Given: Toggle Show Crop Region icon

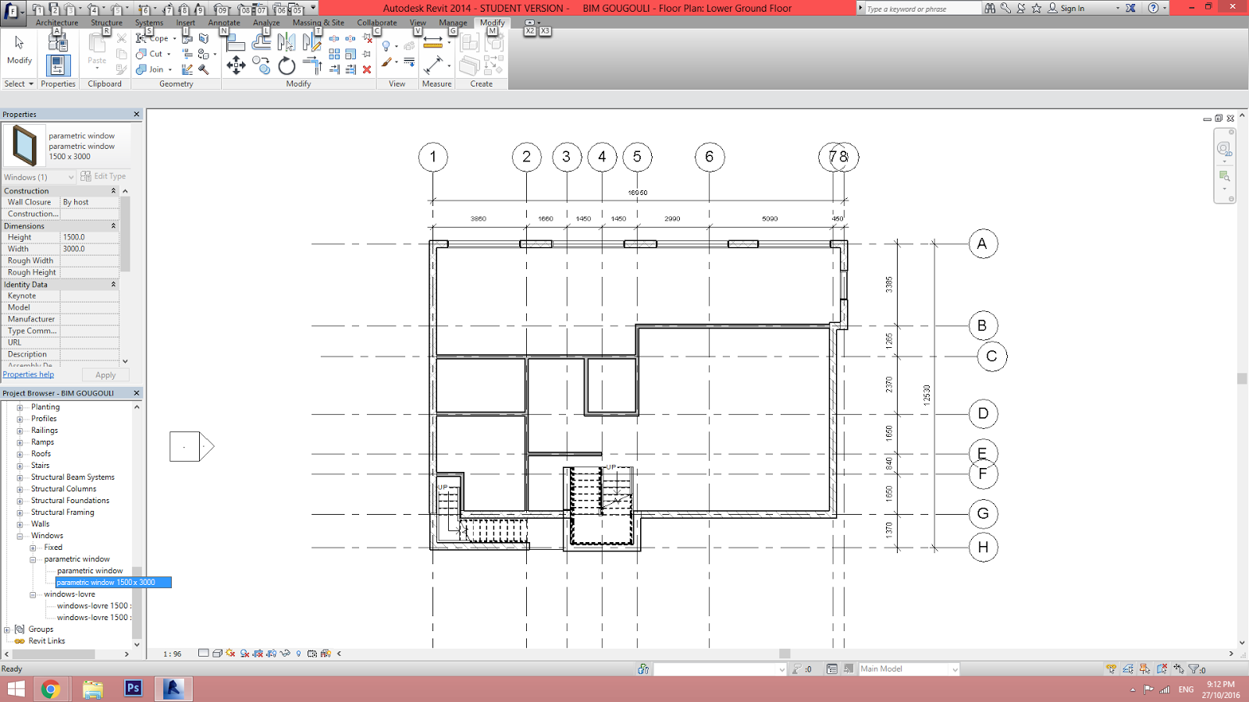Looking at the screenshot, I should coord(272,654).
